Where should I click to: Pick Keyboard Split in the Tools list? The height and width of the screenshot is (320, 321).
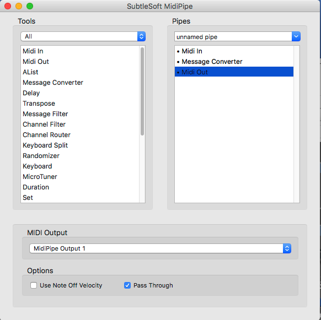click(x=80, y=145)
